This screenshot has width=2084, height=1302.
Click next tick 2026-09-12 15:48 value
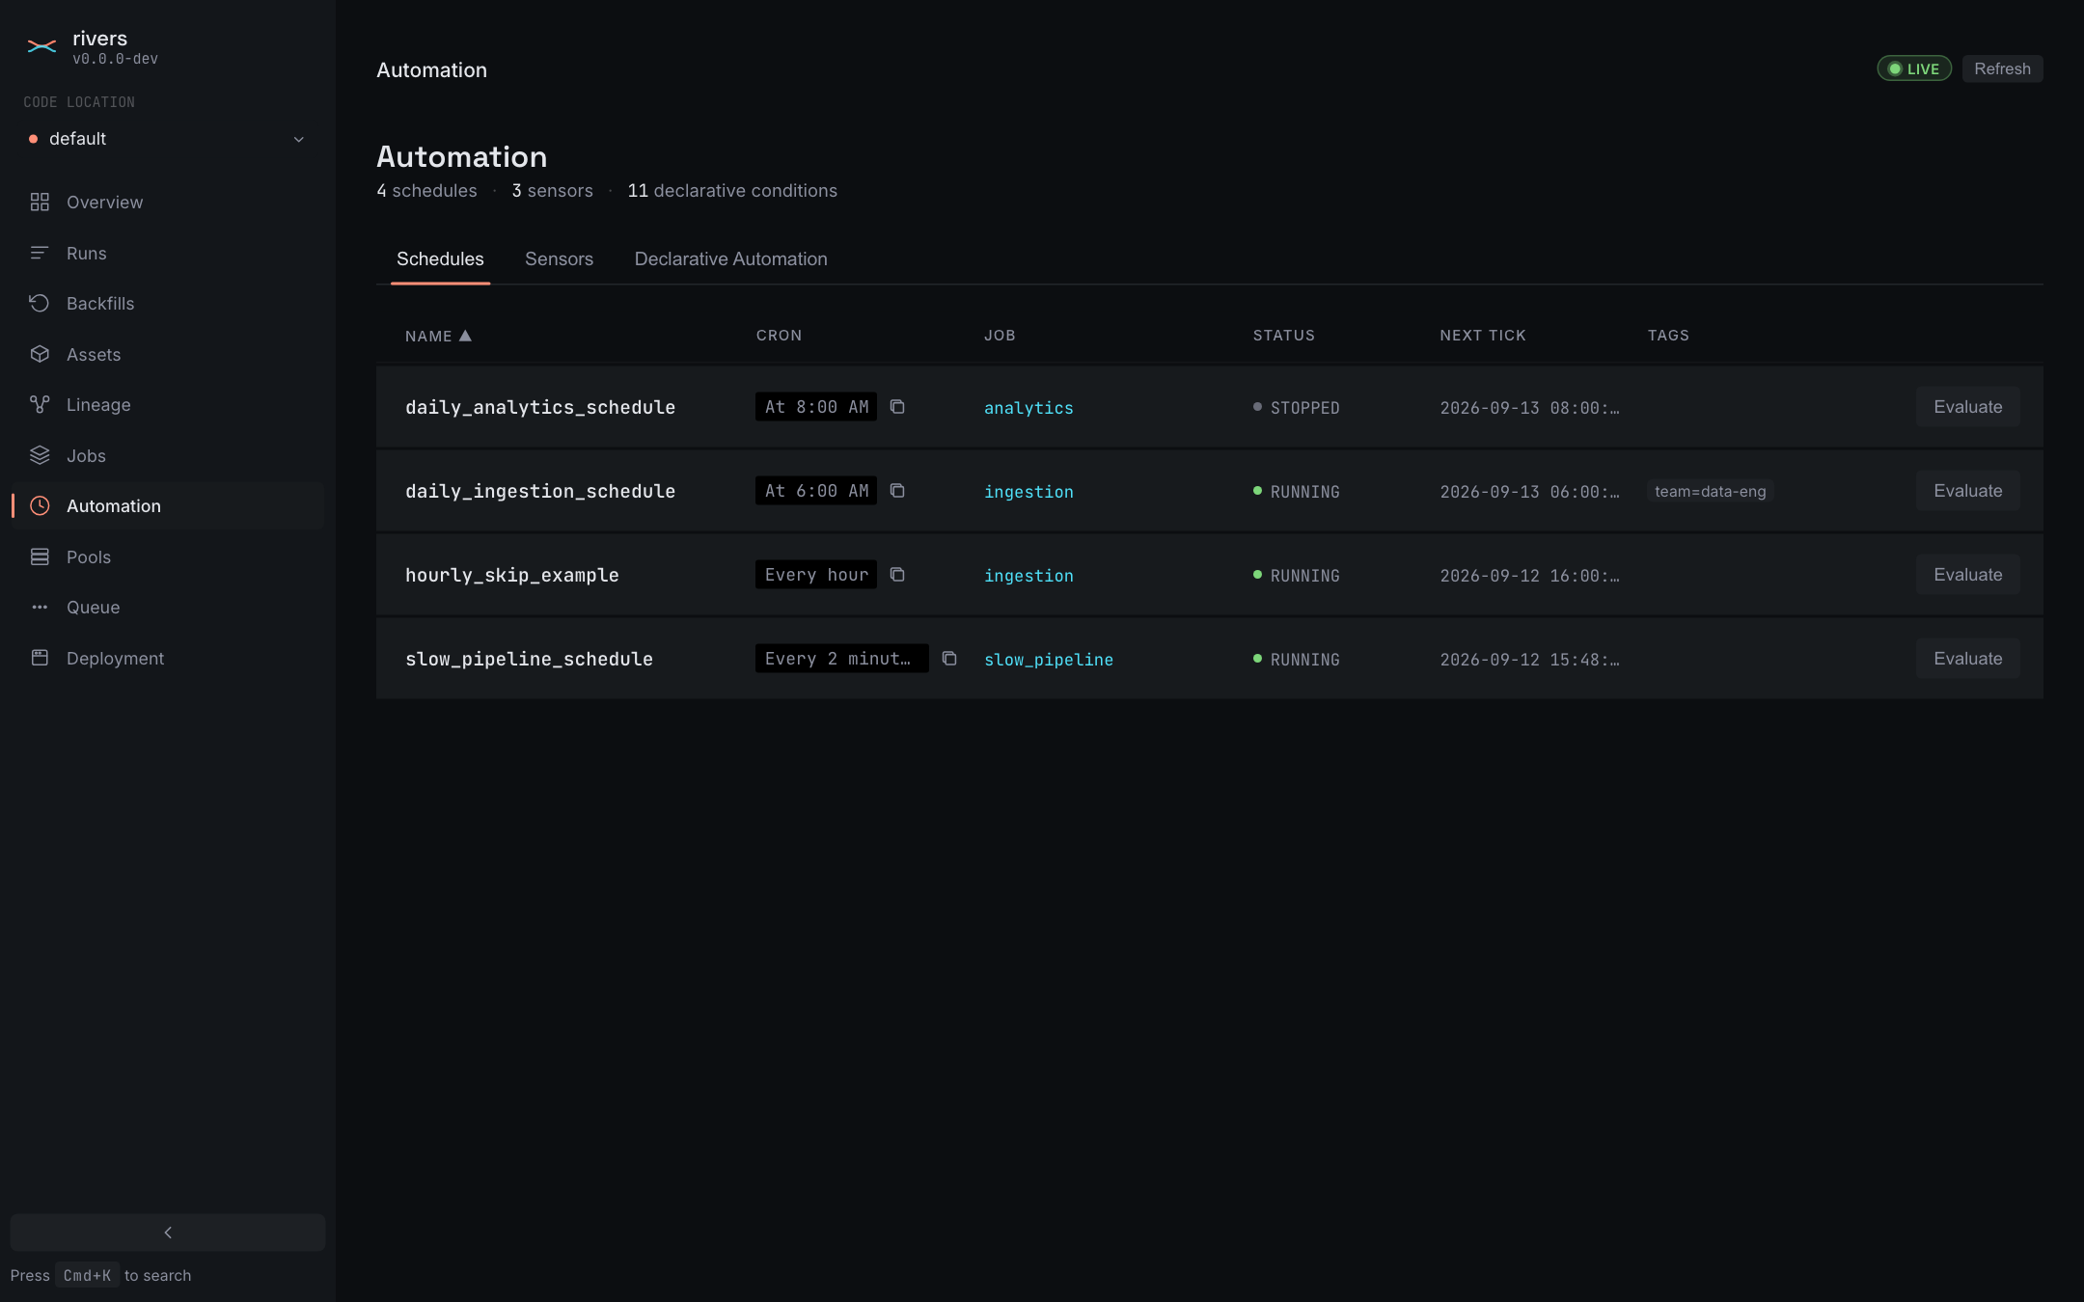(x=1529, y=660)
